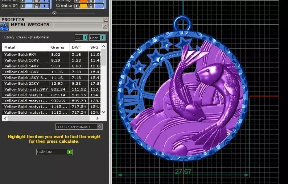Click the SPG column header
The image size is (288, 184).
(x=94, y=47)
